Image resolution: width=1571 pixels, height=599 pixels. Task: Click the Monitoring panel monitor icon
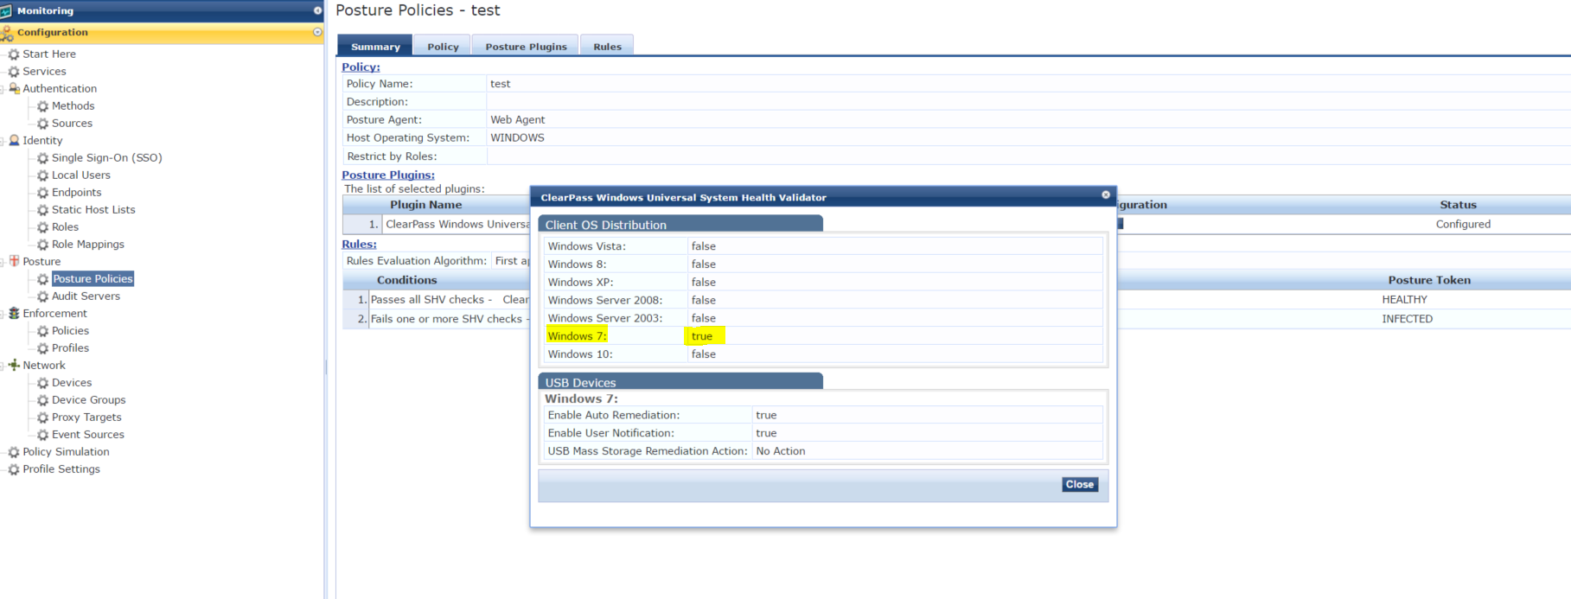6,11
